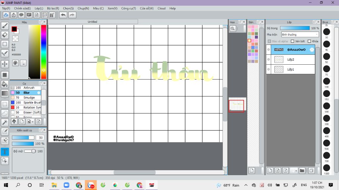Select the Move tool
The height and width of the screenshot is (190, 339).
coord(5,64)
